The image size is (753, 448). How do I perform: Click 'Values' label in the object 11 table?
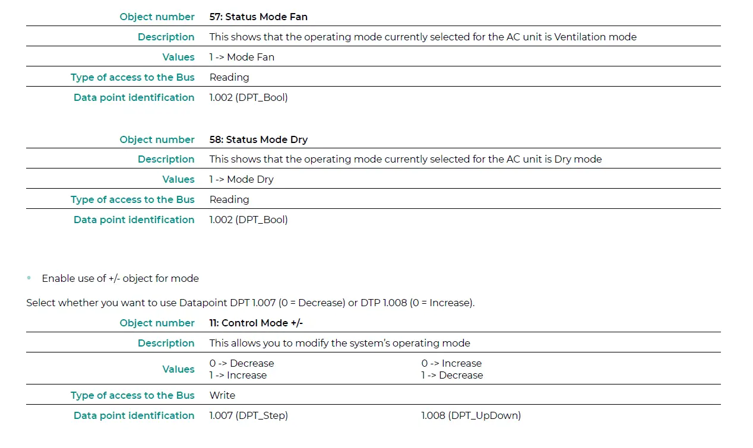click(x=178, y=369)
